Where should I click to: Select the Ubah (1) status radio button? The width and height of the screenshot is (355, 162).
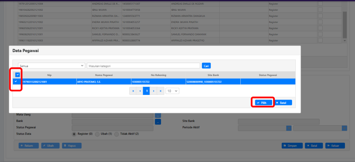pyautogui.click(x=97, y=134)
